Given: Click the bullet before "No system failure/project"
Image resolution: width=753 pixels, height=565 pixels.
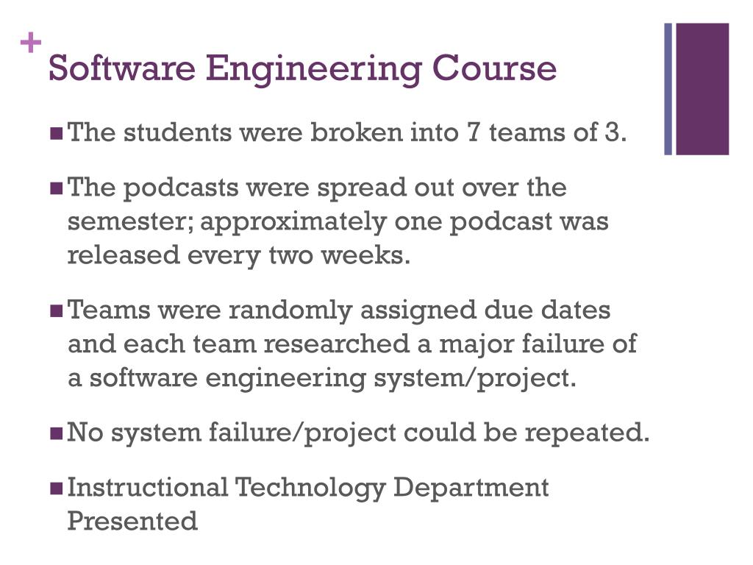Looking at the screenshot, I should coord(56,433).
